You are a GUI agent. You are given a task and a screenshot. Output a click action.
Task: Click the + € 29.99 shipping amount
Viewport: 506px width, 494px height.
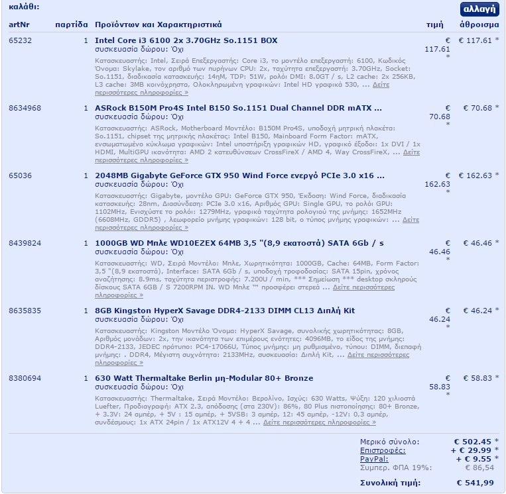[471, 450]
